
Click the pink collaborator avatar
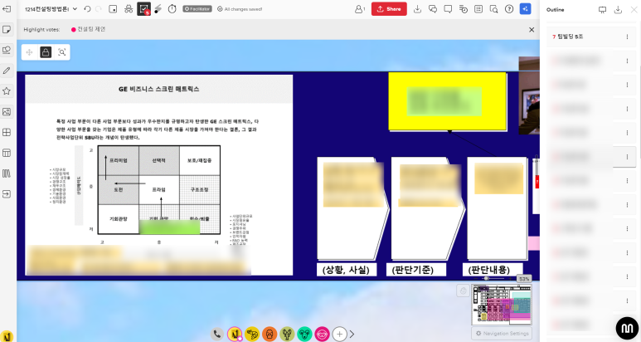[x=322, y=335]
